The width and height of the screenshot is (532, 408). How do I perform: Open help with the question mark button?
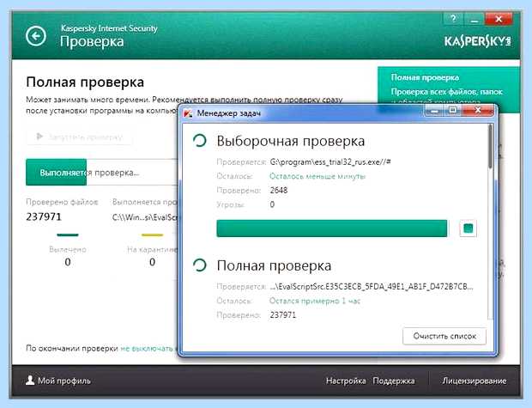(x=453, y=19)
